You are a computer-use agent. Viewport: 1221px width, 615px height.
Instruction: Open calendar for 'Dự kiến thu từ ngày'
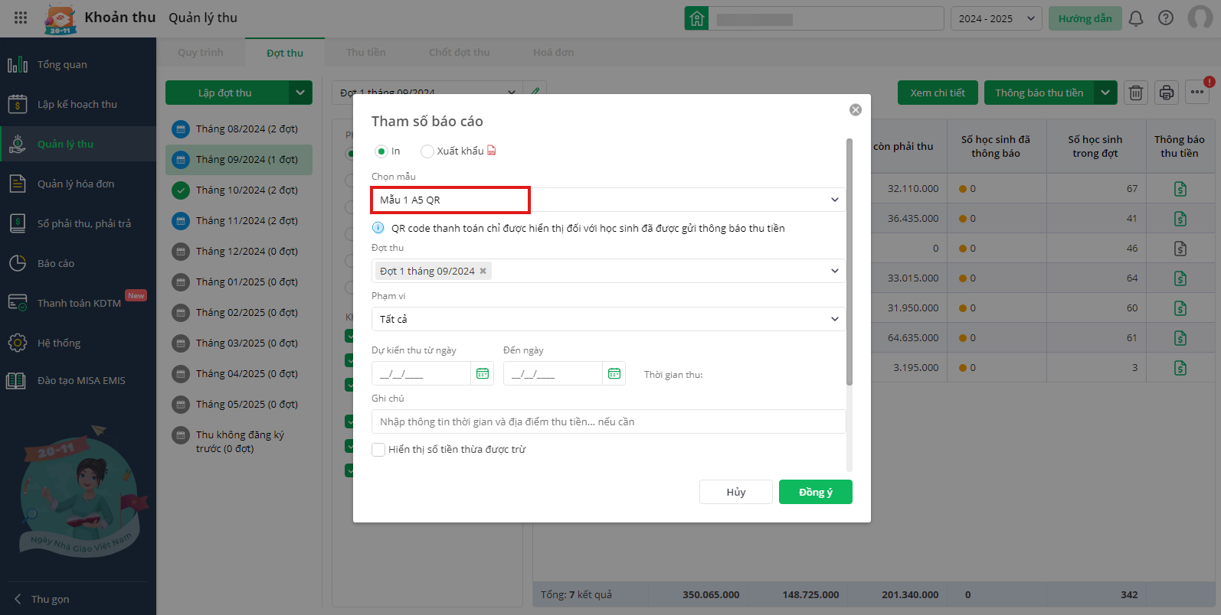(x=483, y=373)
